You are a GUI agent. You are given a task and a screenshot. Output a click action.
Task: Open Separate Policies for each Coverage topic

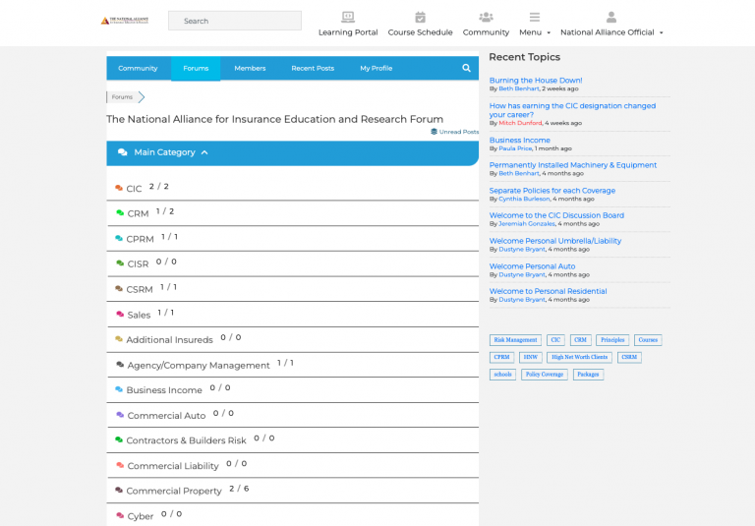coord(552,191)
